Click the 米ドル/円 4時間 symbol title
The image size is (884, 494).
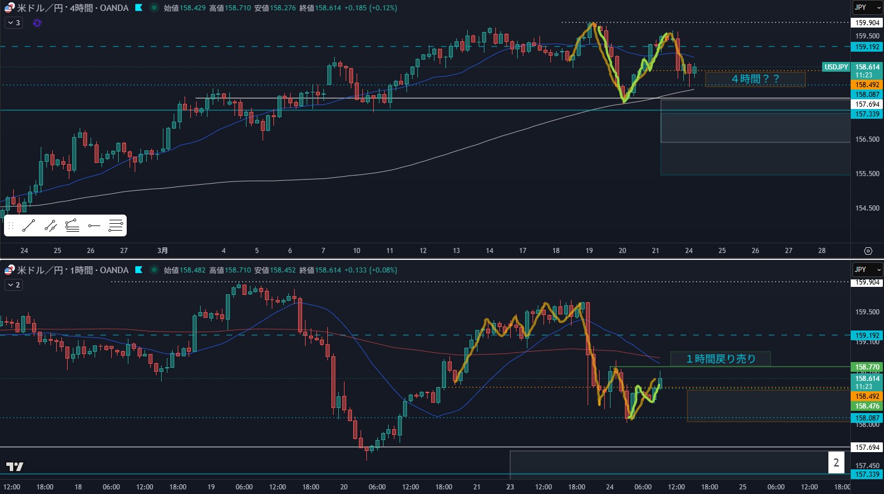72,8
